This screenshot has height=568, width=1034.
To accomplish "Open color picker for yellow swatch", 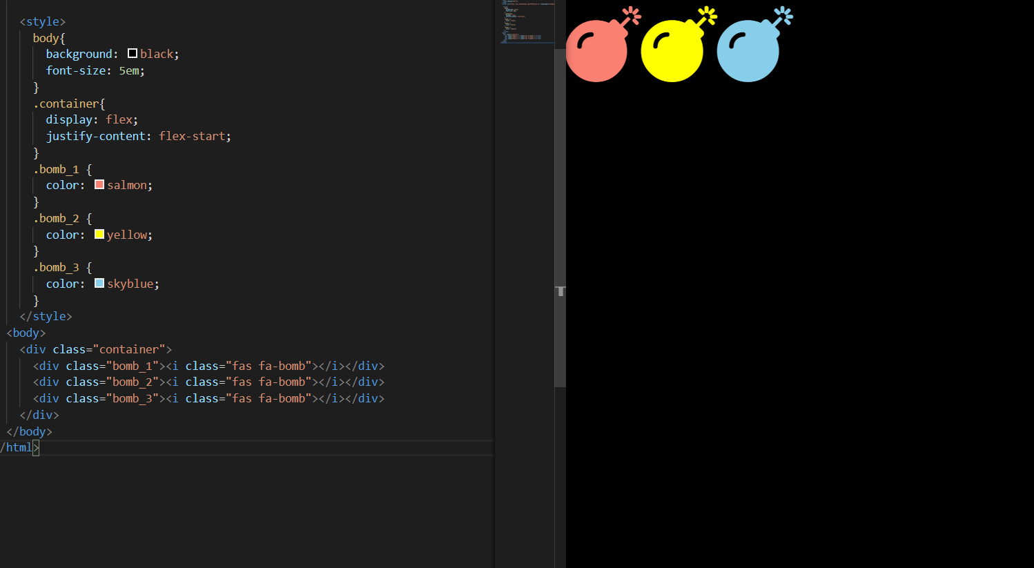I will (x=99, y=234).
